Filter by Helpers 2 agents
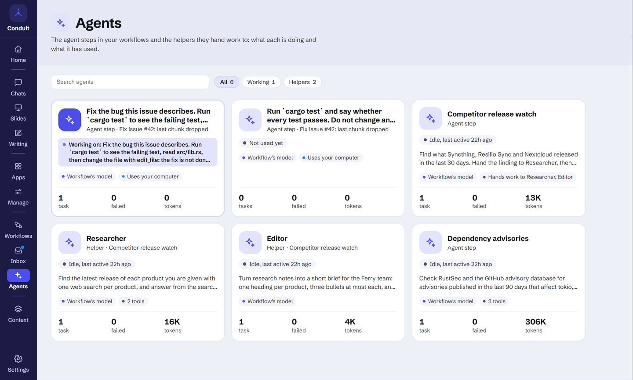The image size is (633, 380). pyautogui.click(x=302, y=82)
